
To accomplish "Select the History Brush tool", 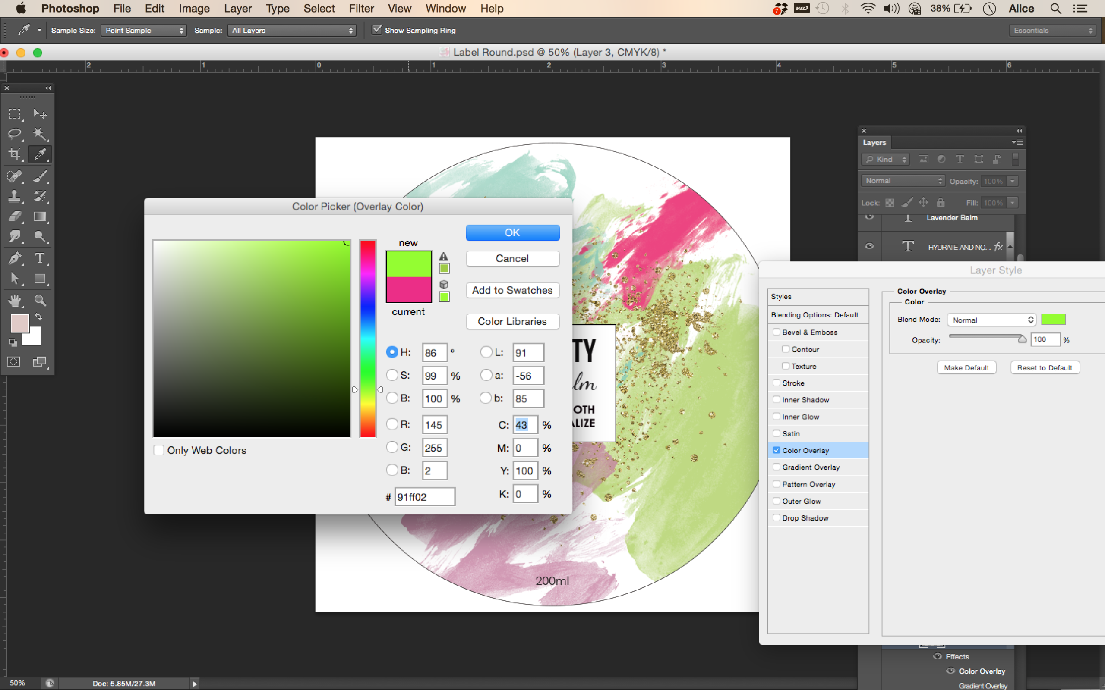I will coord(40,196).
